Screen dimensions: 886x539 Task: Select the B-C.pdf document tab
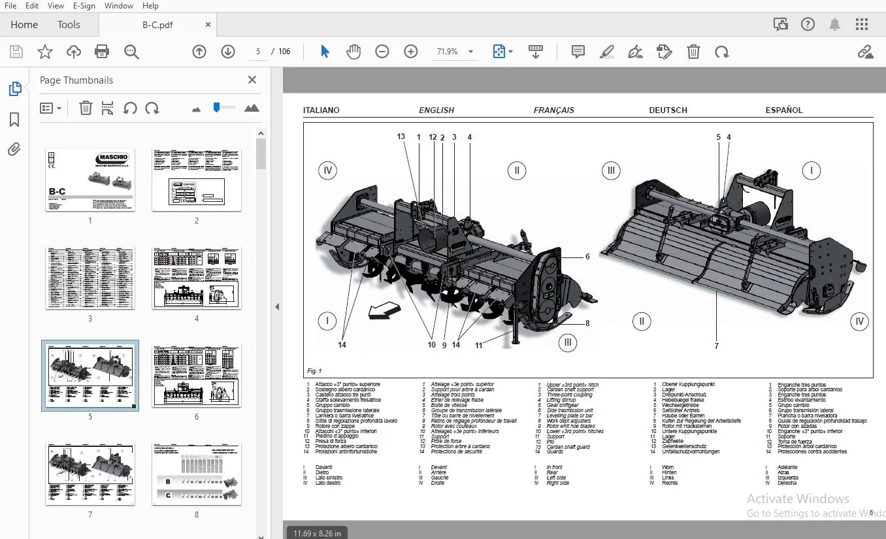157,25
